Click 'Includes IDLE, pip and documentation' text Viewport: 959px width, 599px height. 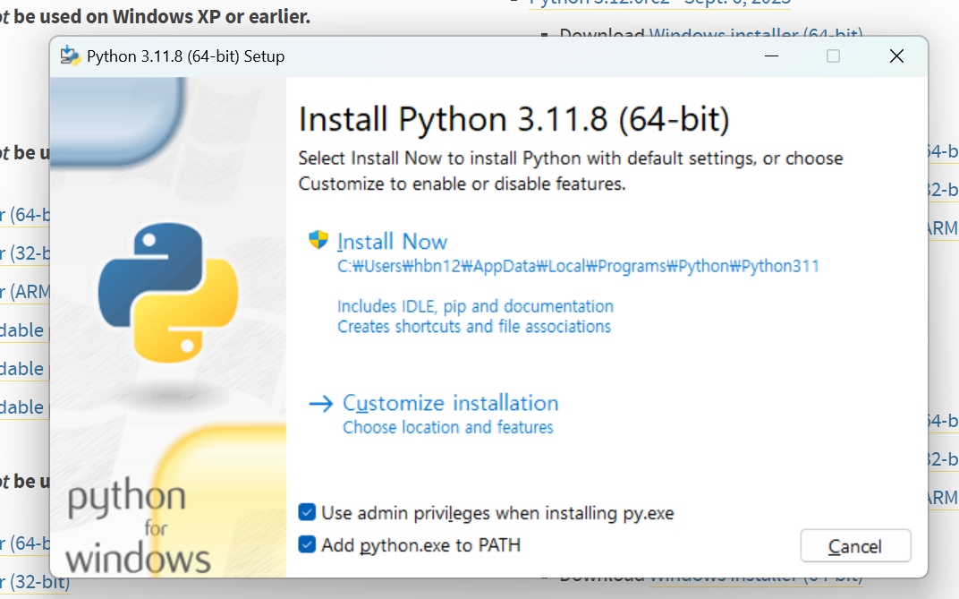pos(475,306)
